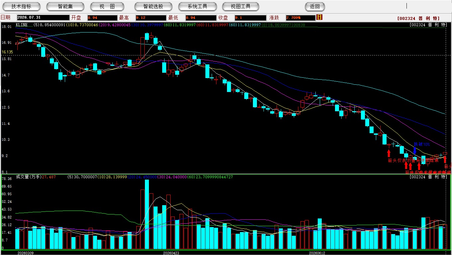Click the 视 图 button

(107, 6)
